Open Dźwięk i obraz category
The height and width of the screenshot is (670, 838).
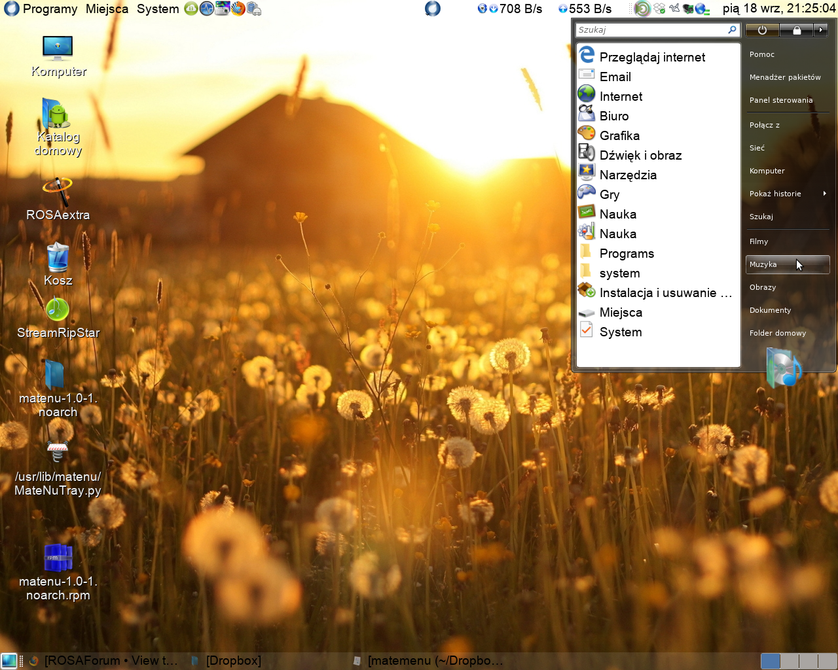pyautogui.click(x=640, y=155)
